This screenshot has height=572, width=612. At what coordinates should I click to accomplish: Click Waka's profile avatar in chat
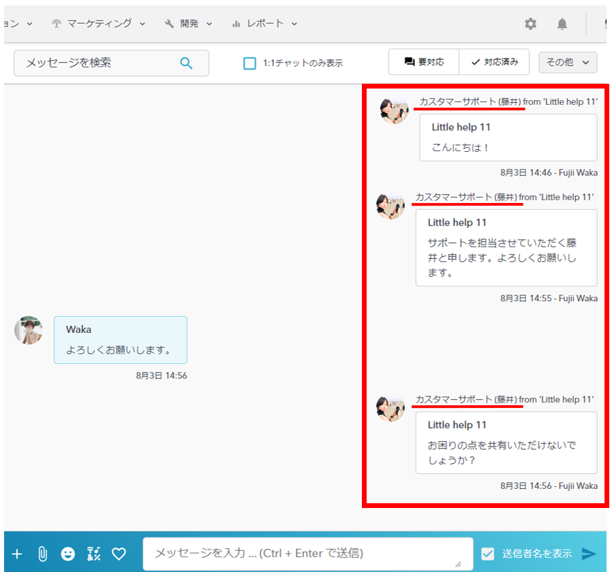point(29,330)
